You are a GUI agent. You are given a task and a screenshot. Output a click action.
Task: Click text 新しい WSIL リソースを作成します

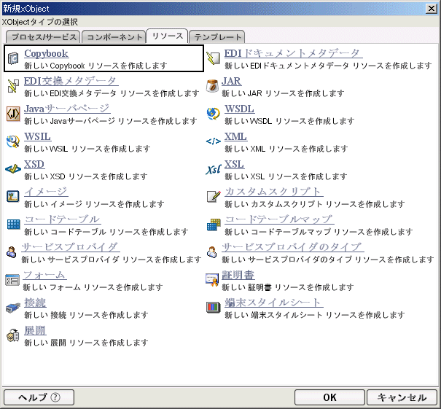[87, 149]
